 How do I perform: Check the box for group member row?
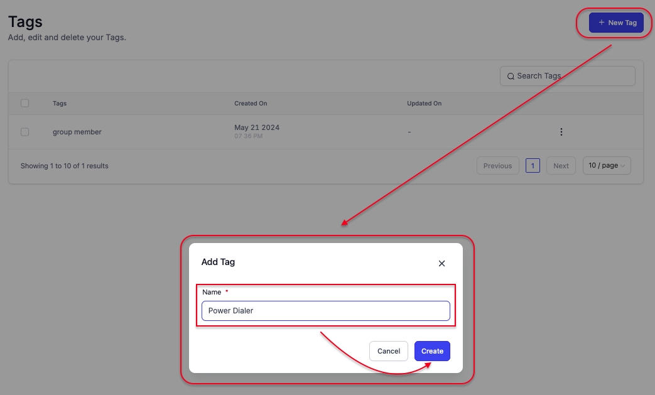[25, 132]
